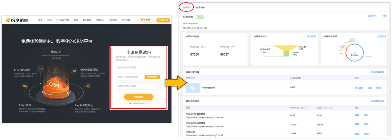The width and height of the screenshot is (392, 140).
Task: Click 编辑 for 申请免费试用 form
Action: [x=379, y=88]
